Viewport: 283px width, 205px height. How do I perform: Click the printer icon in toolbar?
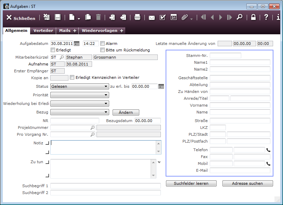pyautogui.click(x=137, y=17)
